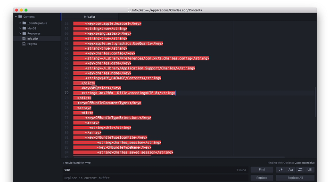Viewport: 330px width, 189px height.
Task: Collapse the Contents root folder
Action: (16, 16)
